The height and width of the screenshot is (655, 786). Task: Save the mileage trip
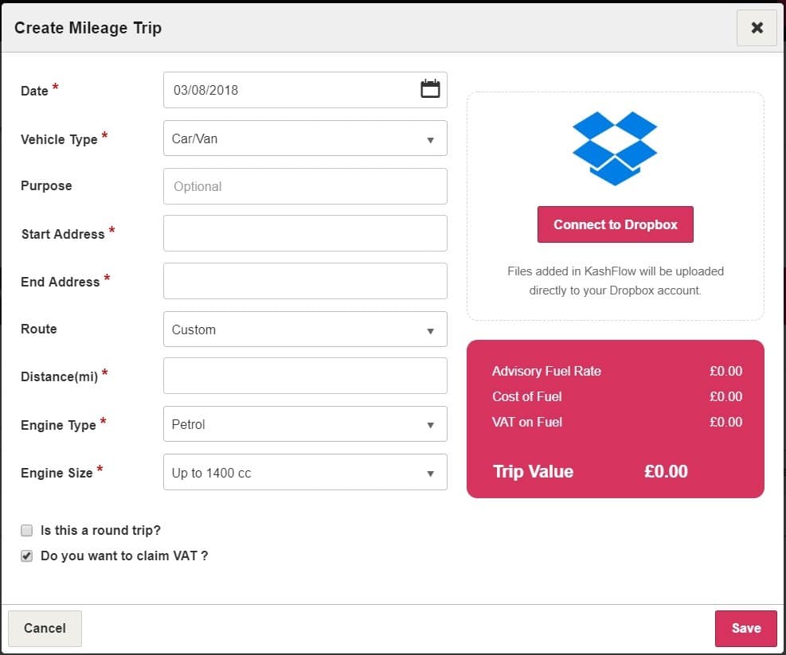tap(745, 628)
